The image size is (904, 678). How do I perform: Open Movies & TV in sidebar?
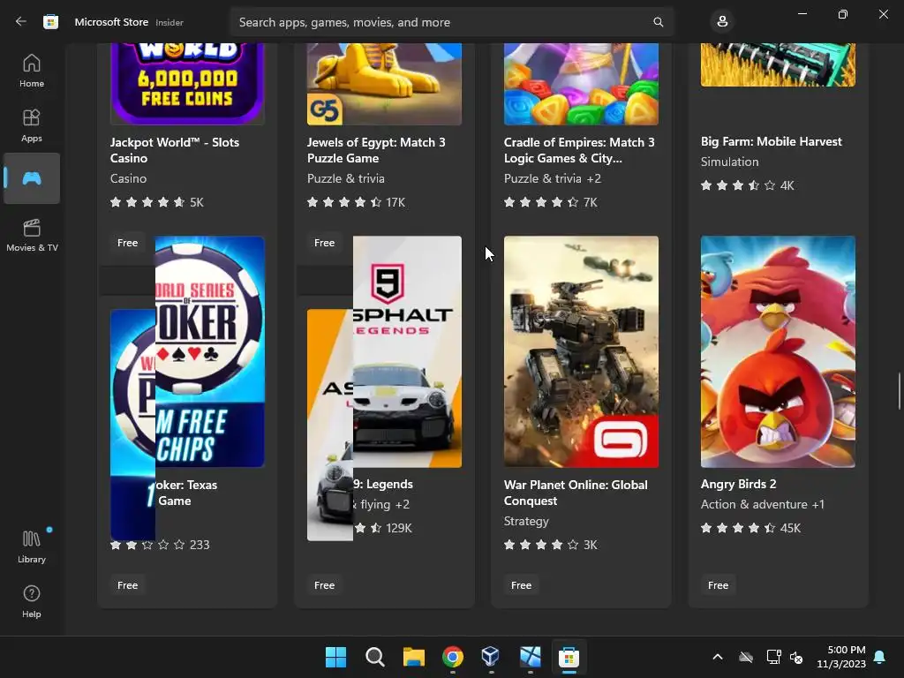[x=32, y=235]
